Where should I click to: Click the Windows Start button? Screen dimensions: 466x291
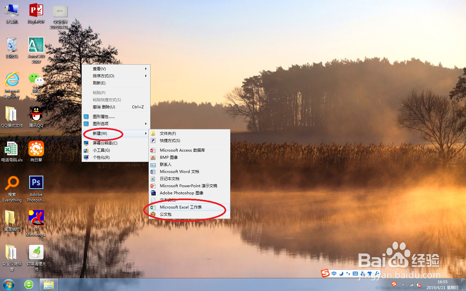(9, 285)
